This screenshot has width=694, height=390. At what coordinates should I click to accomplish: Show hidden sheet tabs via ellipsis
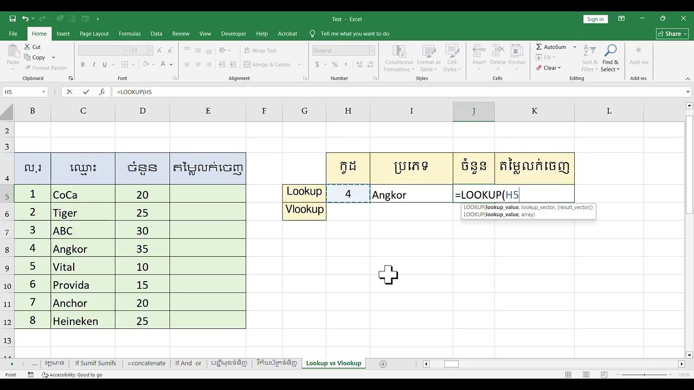pyautogui.click(x=35, y=363)
